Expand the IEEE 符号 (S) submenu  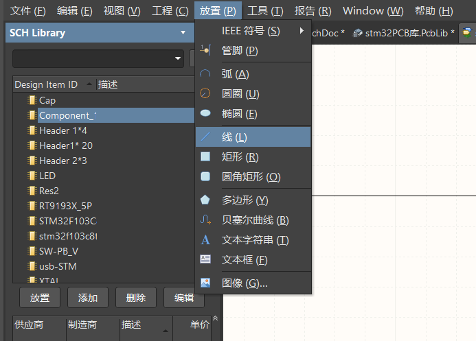tap(253, 31)
